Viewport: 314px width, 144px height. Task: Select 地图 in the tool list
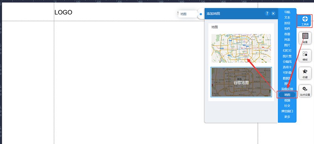tap(287, 95)
